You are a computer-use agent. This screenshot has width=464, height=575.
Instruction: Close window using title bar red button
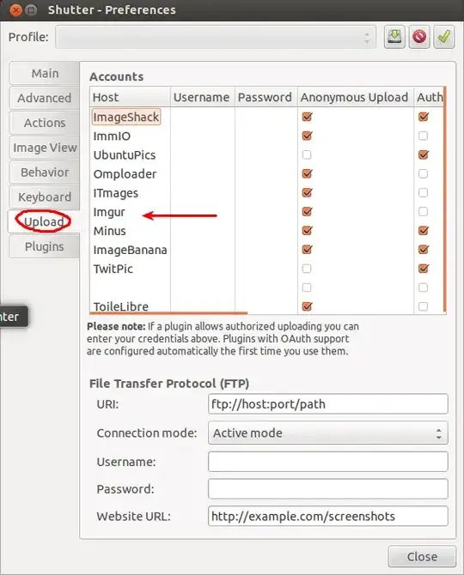click(x=15, y=10)
